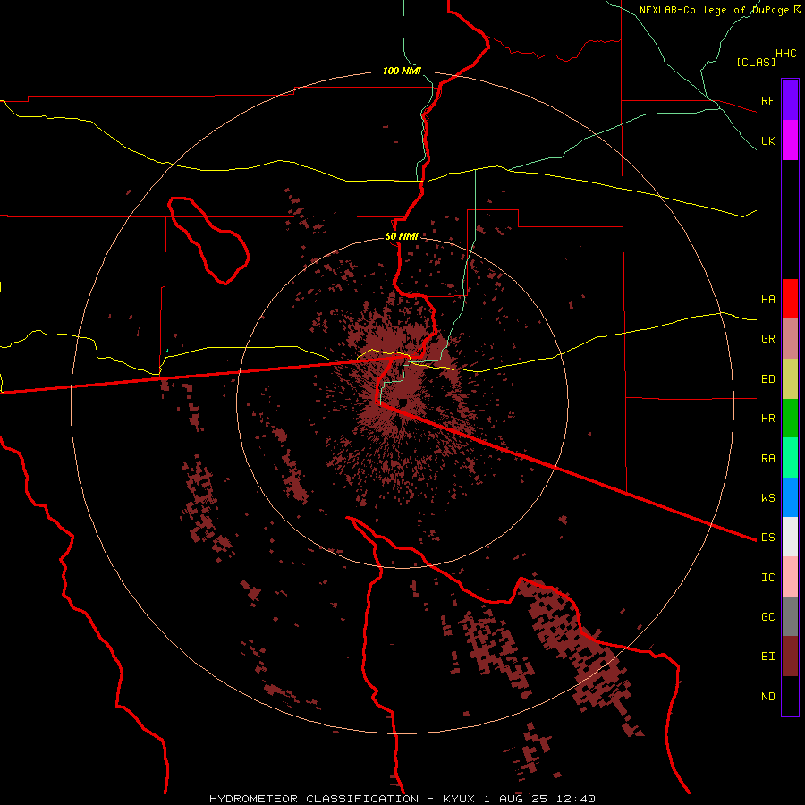Screen dimensions: 805x805
Task: Click the RF purple legend swatch
Action: point(790,100)
